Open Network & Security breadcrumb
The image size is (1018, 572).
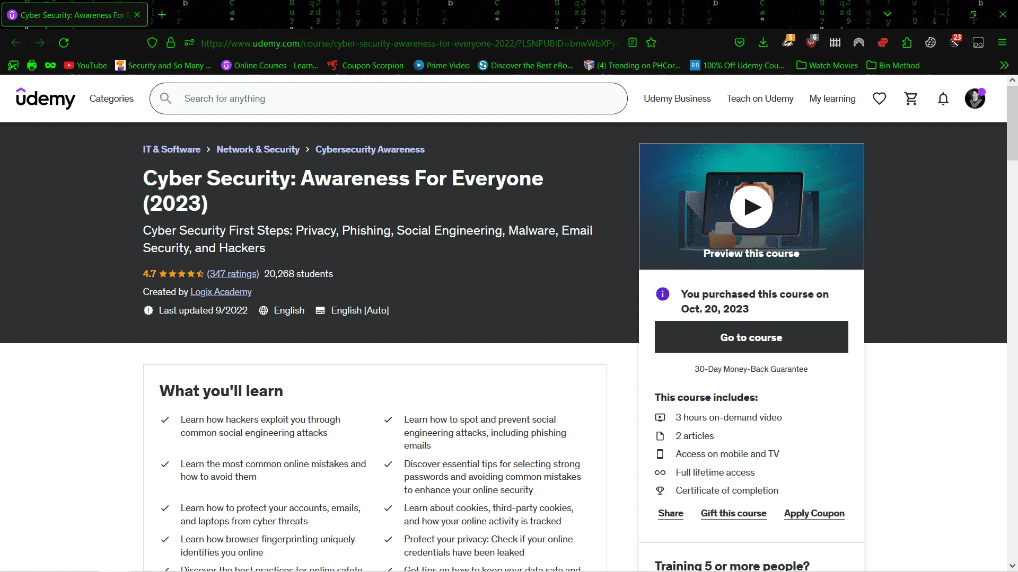[x=258, y=149]
